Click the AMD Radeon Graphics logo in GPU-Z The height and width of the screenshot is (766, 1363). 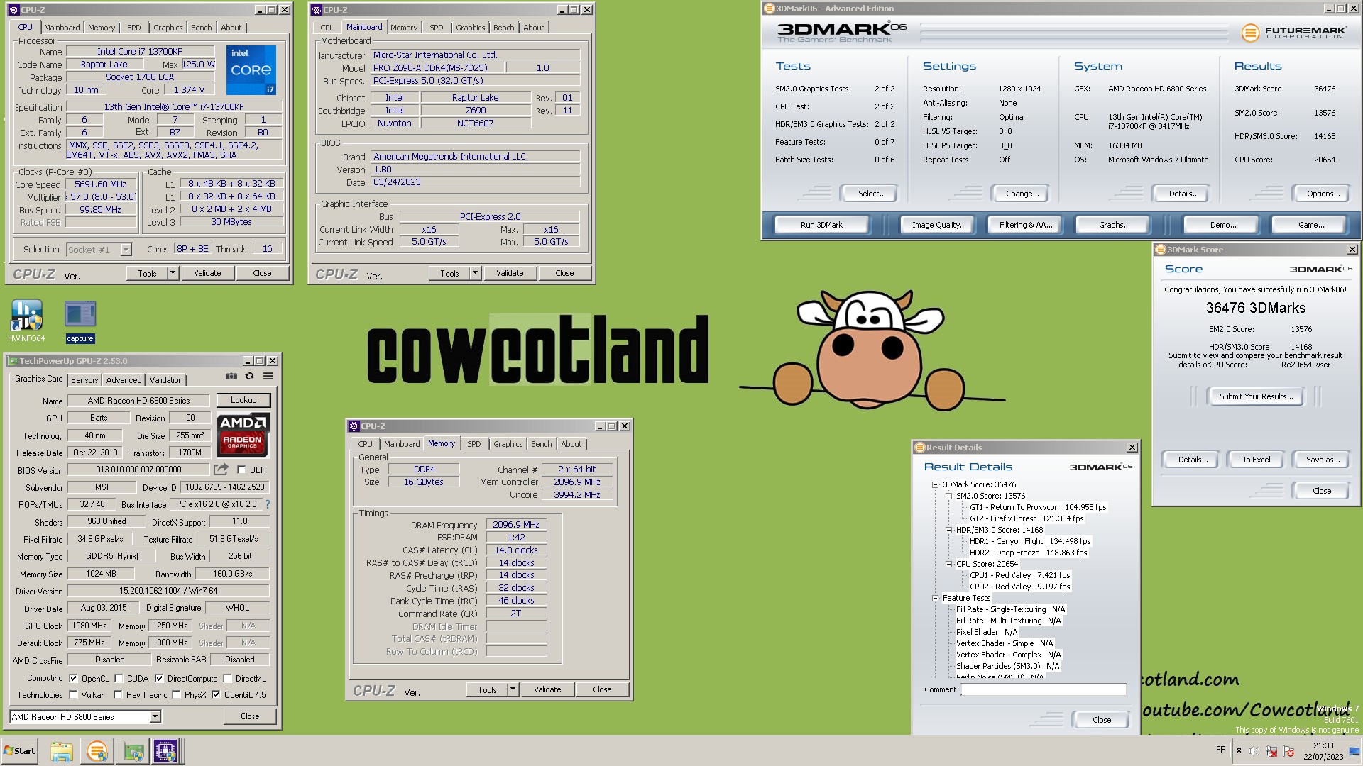243,434
